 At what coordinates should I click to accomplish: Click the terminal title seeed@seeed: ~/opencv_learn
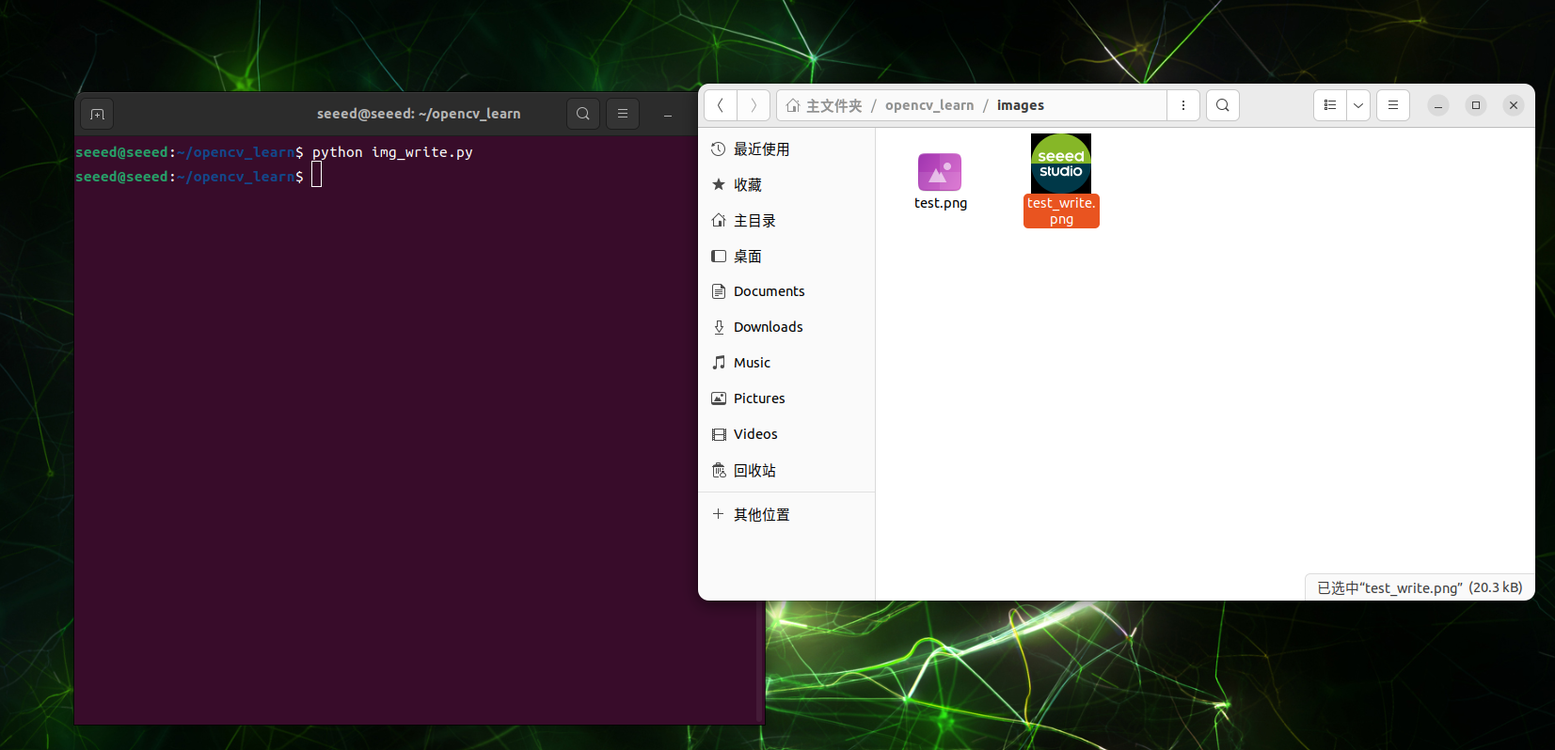pyautogui.click(x=419, y=114)
